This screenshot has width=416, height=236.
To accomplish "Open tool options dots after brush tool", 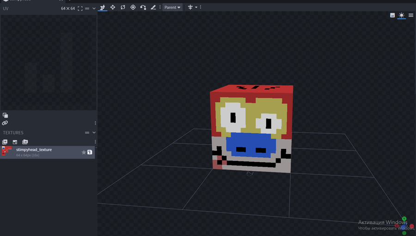I will (x=160, y=7).
